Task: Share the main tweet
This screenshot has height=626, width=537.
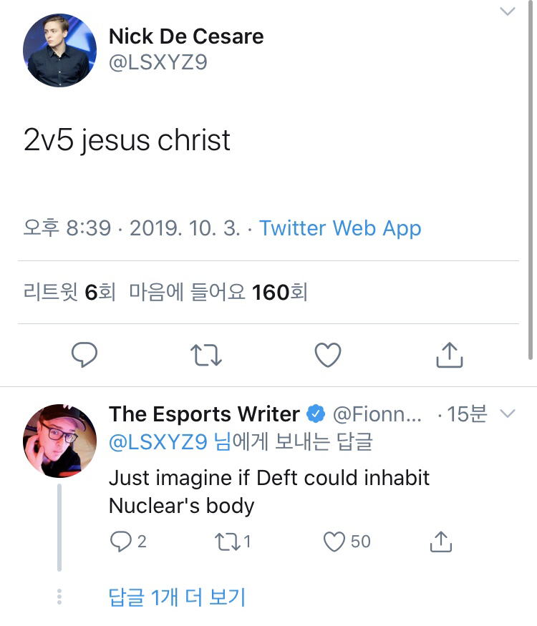Action: tap(450, 355)
